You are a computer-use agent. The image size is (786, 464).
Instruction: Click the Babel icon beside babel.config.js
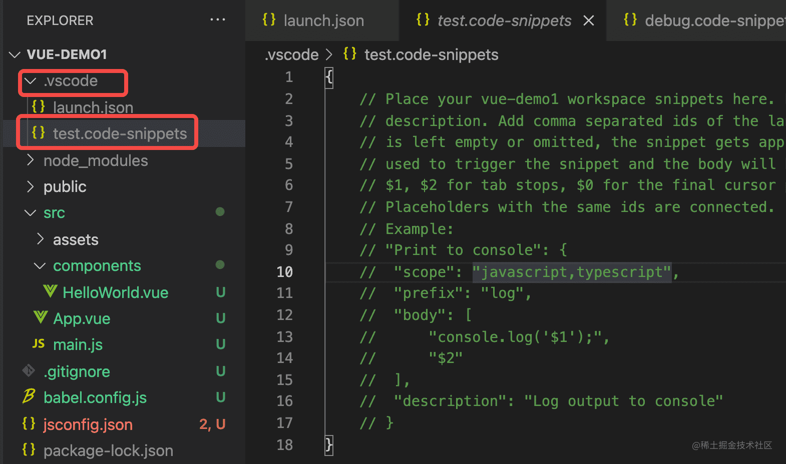(x=29, y=396)
